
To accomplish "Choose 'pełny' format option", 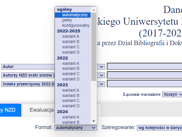I will click(67, 20).
